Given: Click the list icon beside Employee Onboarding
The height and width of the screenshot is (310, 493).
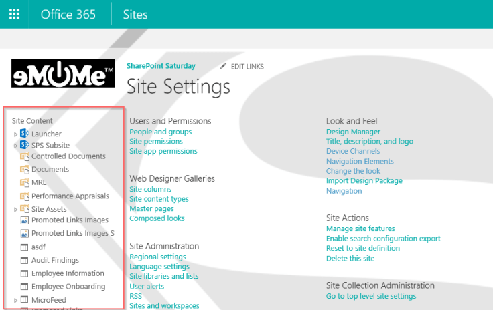Looking at the screenshot, I should [24, 287].
